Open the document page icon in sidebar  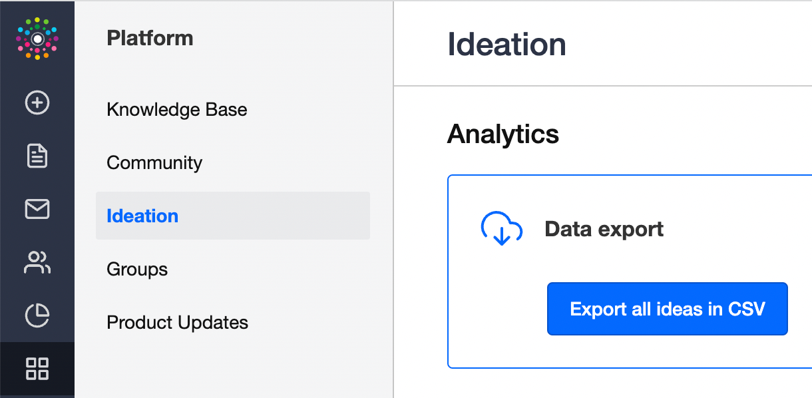(x=37, y=156)
